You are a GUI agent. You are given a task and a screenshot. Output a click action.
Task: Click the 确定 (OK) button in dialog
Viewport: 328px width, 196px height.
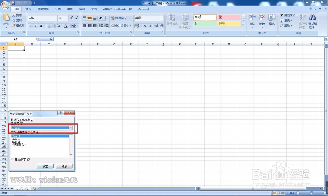(x=45, y=166)
